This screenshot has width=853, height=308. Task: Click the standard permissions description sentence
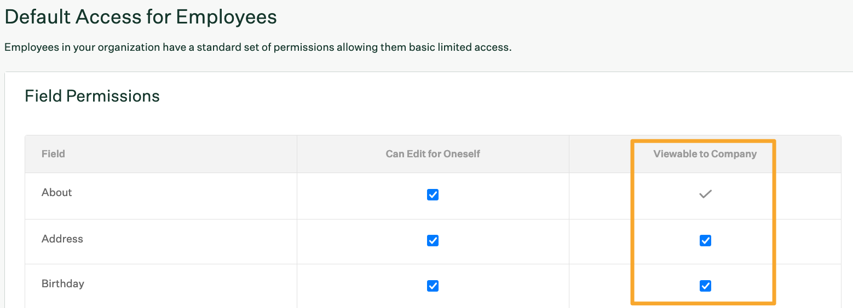tap(258, 47)
